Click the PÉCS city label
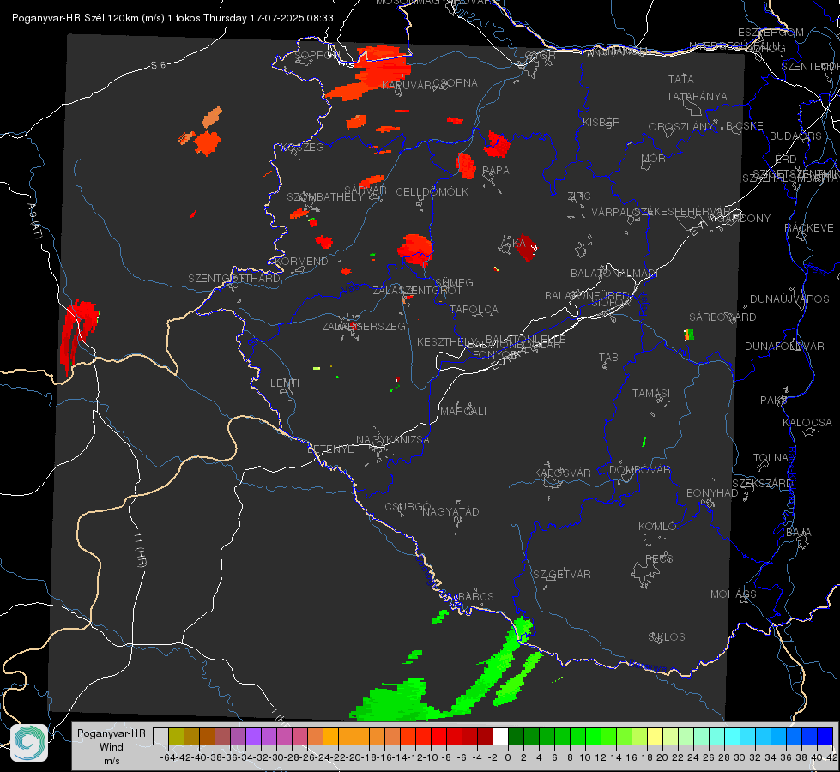840x772 pixels. tap(658, 558)
